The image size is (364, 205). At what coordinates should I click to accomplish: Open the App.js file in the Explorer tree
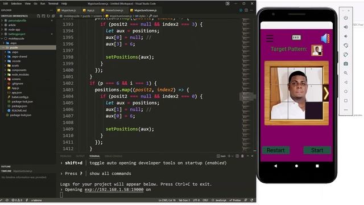[x=15, y=88]
